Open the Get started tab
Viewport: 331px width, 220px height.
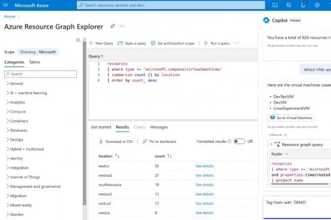pyautogui.click(x=101, y=127)
